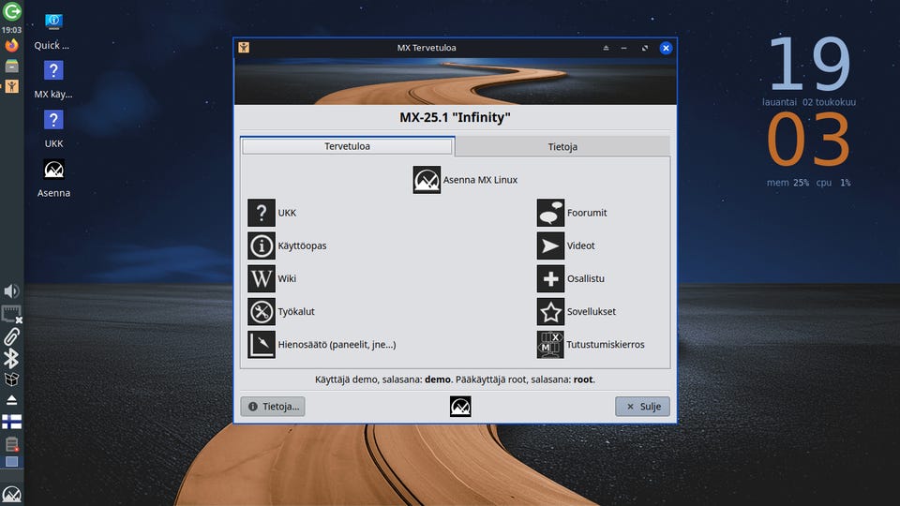Viewport: 900px width, 506px height.
Task: Open Sovellukset star icon
Action: click(550, 311)
